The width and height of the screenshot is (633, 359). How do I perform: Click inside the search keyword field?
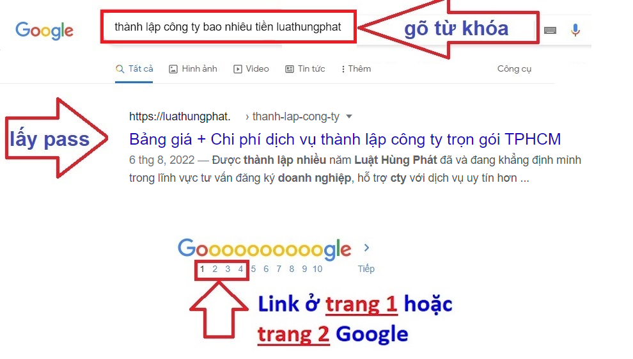pyautogui.click(x=228, y=27)
